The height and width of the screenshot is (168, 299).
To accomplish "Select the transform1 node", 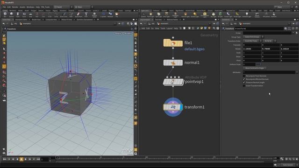I will click(x=173, y=107).
